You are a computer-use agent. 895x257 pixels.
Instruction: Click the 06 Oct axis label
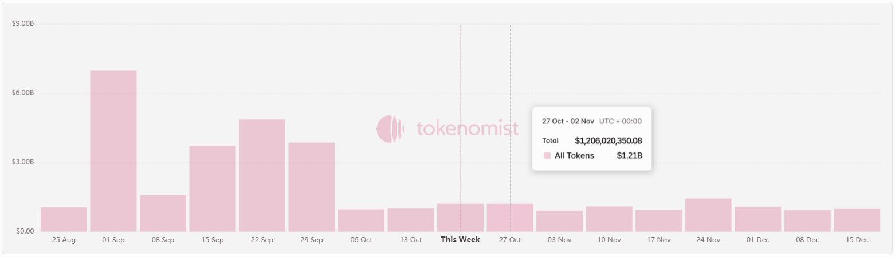coord(361,240)
